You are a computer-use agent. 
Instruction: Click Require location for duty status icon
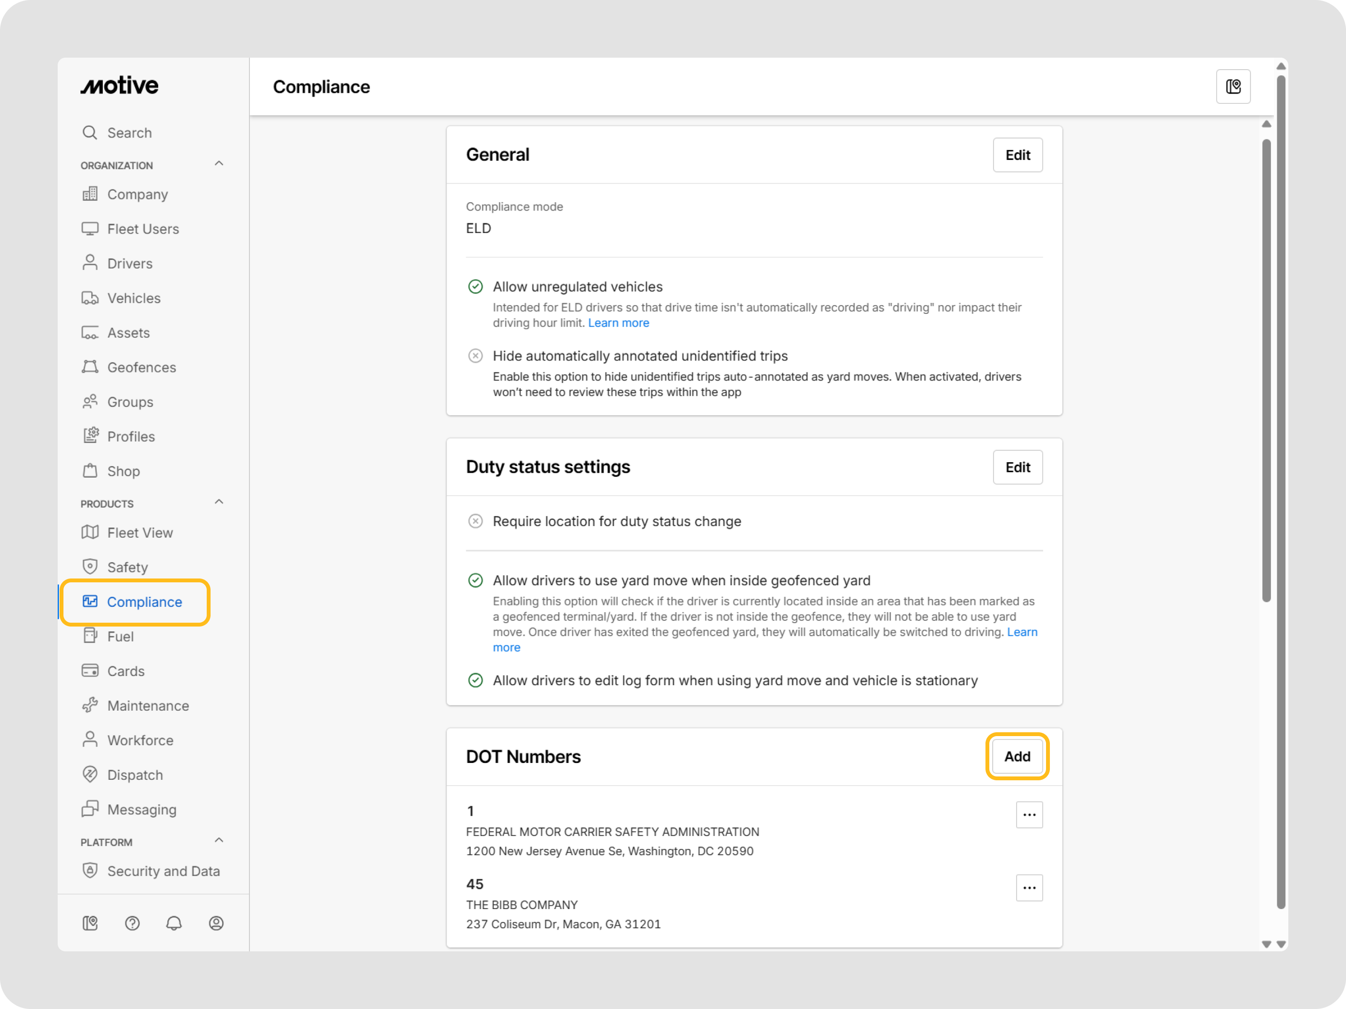point(475,521)
